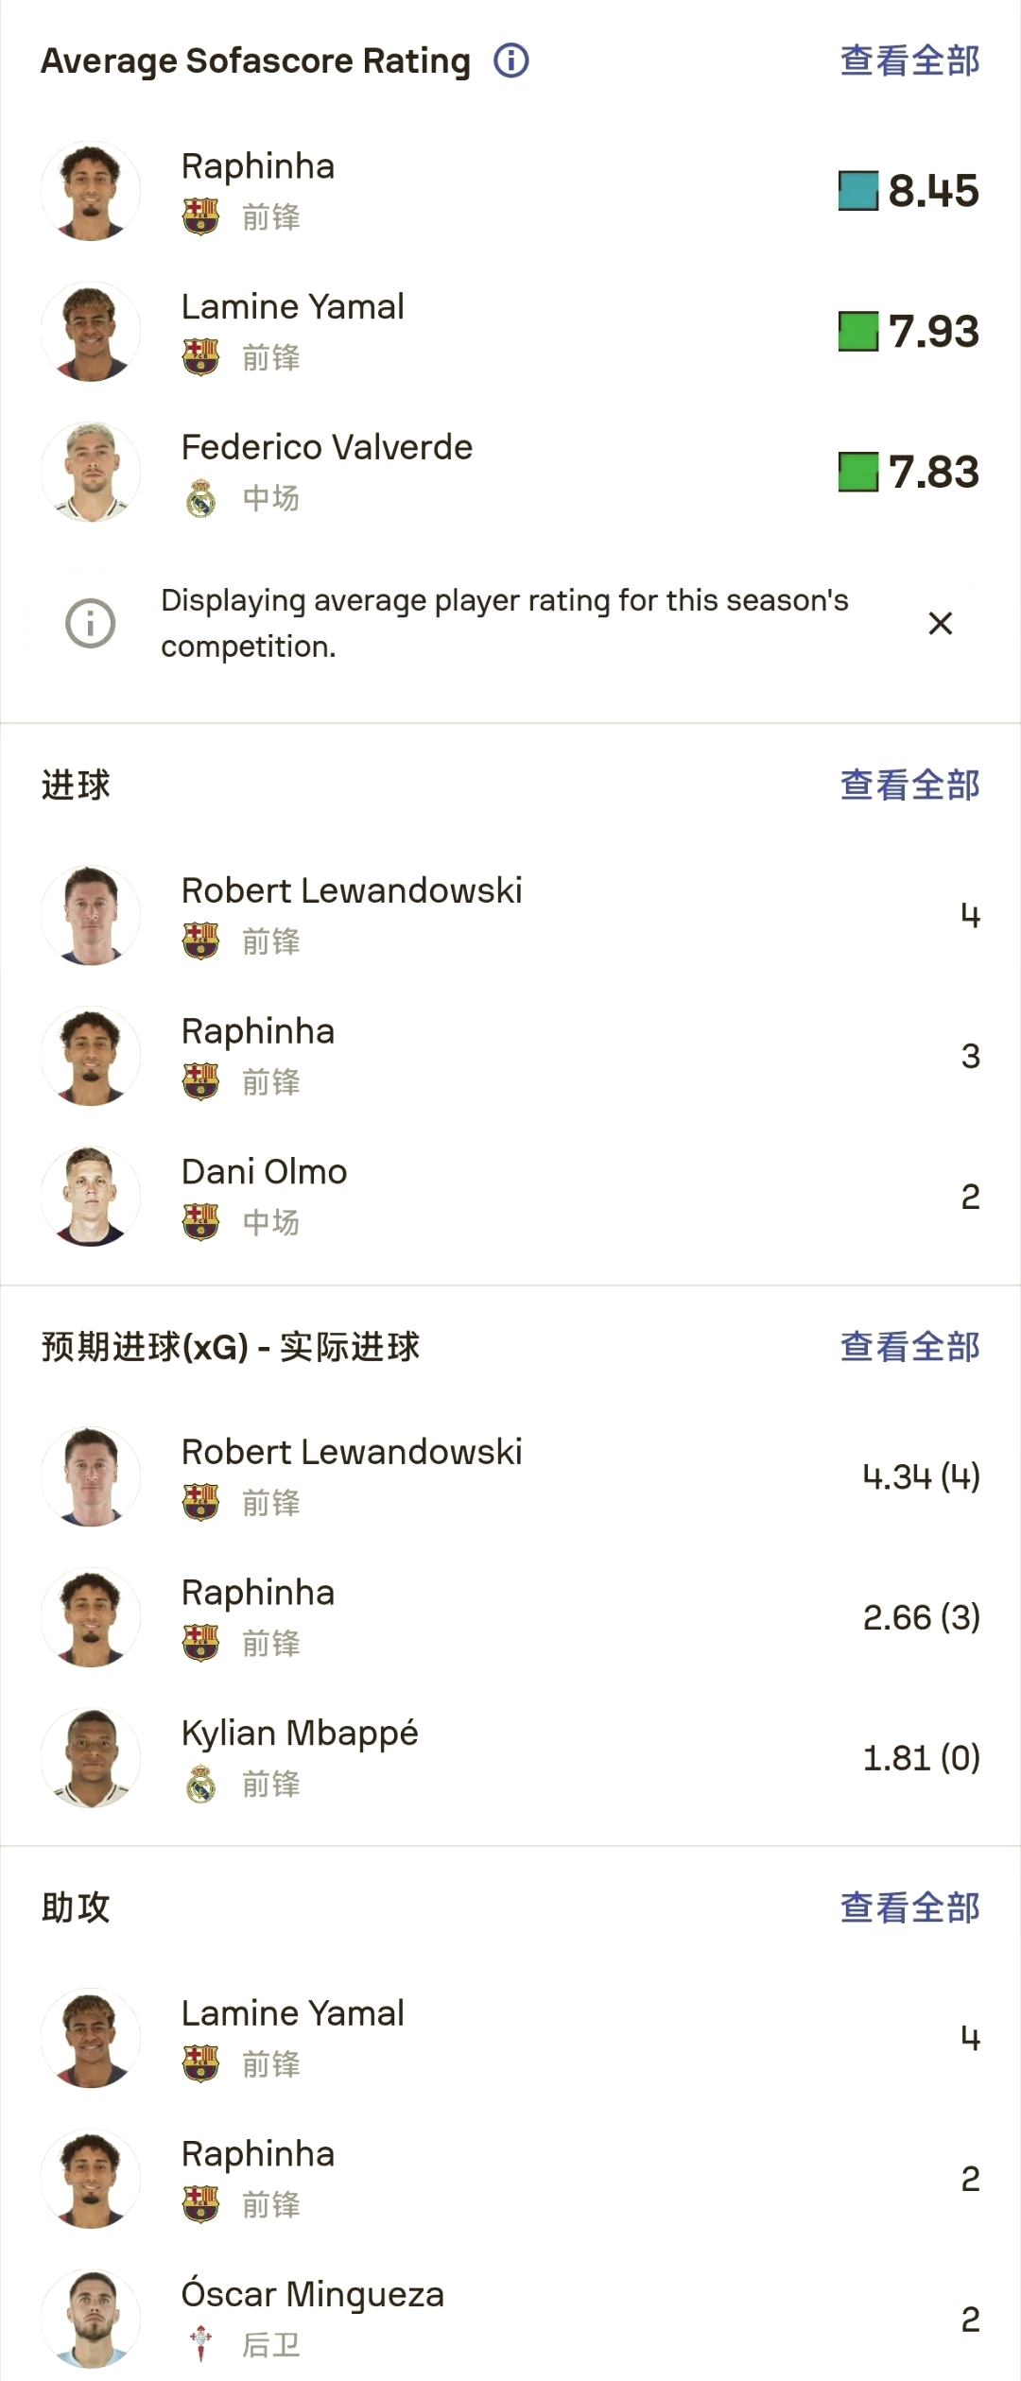This screenshot has height=2381, width=1021.
Task: View all Average Sofascore Rating players
Action: pos(909,60)
